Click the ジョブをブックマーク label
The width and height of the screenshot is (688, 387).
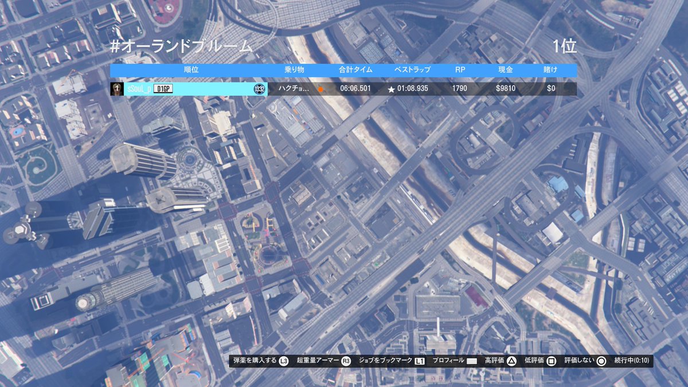(385, 361)
